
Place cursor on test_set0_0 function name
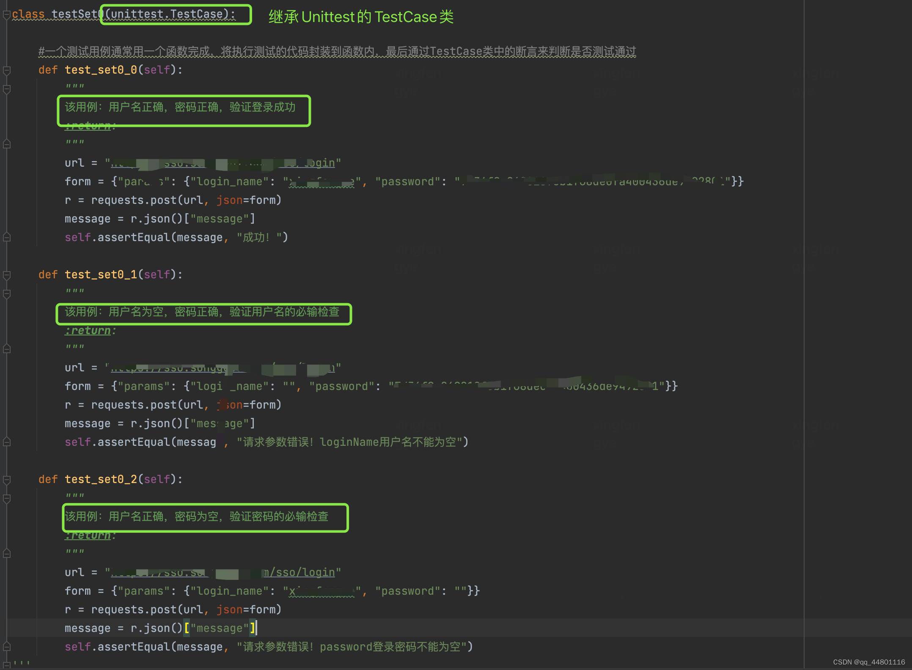pos(101,70)
